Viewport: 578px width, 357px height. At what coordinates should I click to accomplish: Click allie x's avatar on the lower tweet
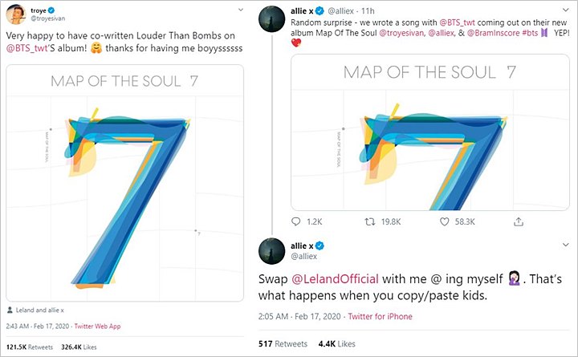pyautogui.click(x=272, y=251)
